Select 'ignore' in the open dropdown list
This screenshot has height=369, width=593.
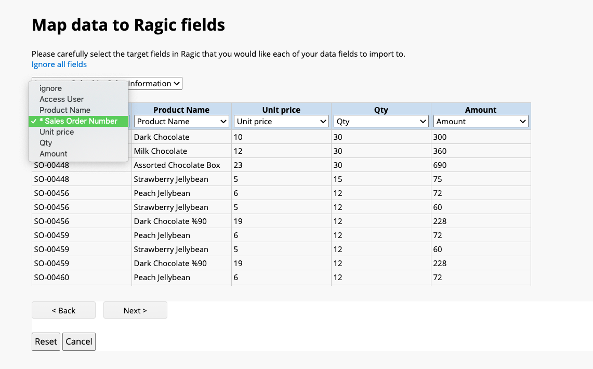(x=78, y=88)
